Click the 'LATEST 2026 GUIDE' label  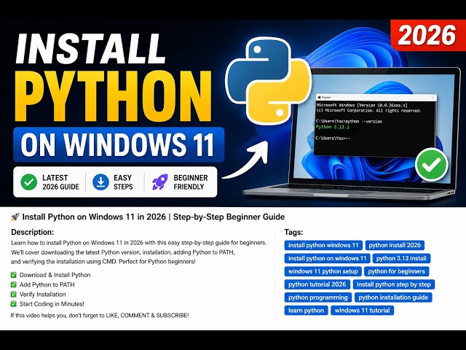tap(60, 182)
